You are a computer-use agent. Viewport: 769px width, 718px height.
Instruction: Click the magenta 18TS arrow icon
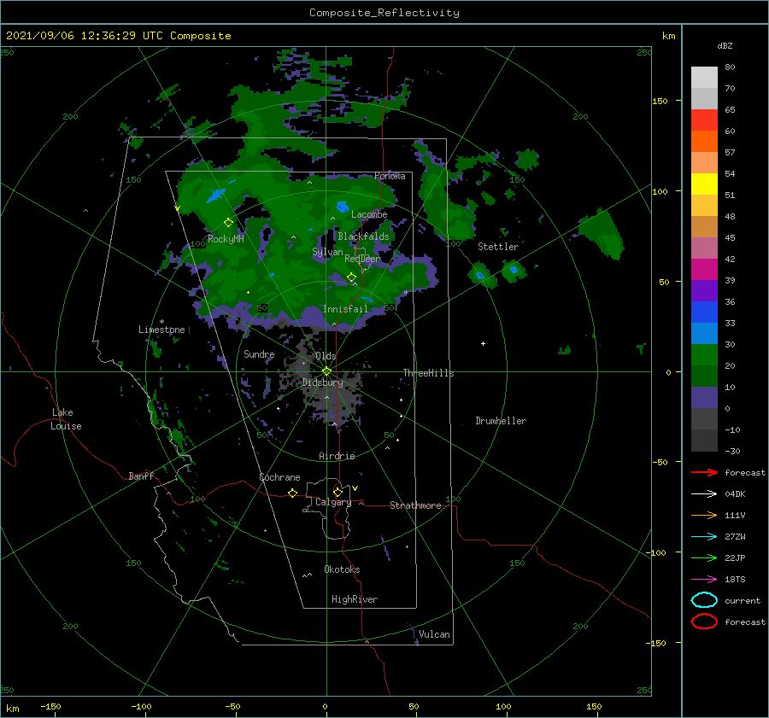[x=704, y=580]
